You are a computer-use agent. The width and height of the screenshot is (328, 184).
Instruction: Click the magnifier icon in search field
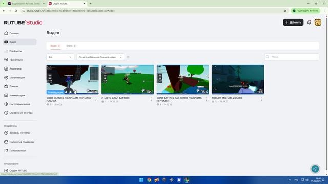pyautogui.click(x=268, y=57)
